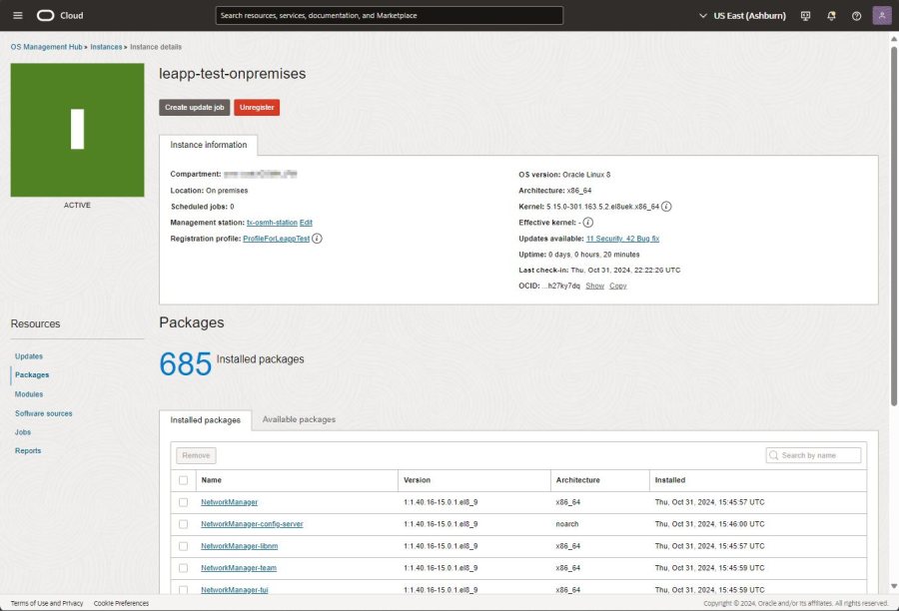Click the page vertical scrollbar
This screenshot has height=611, width=899.
(894, 226)
